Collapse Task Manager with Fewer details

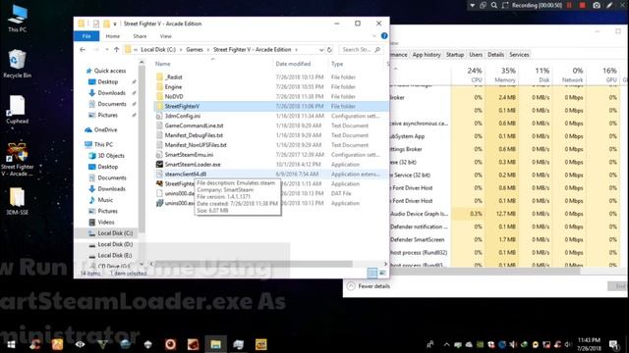coord(369,286)
